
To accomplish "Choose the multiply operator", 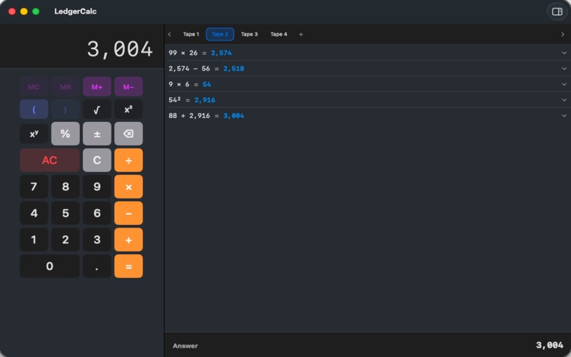I will (x=128, y=187).
